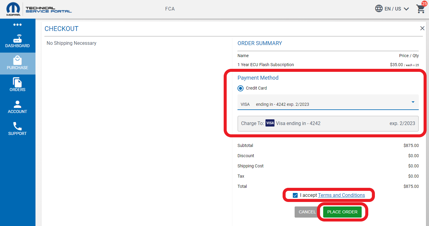This screenshot has width=429, height=226.
Task: Click the Dashboard router icon
Action: pos(17,38)
